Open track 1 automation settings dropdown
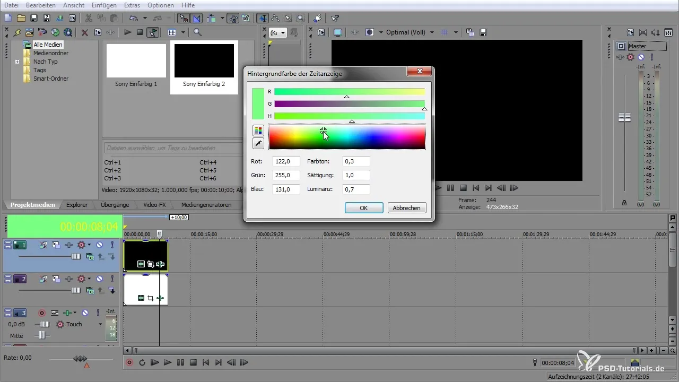The image size is (679, 382). [x=89, y=245]
